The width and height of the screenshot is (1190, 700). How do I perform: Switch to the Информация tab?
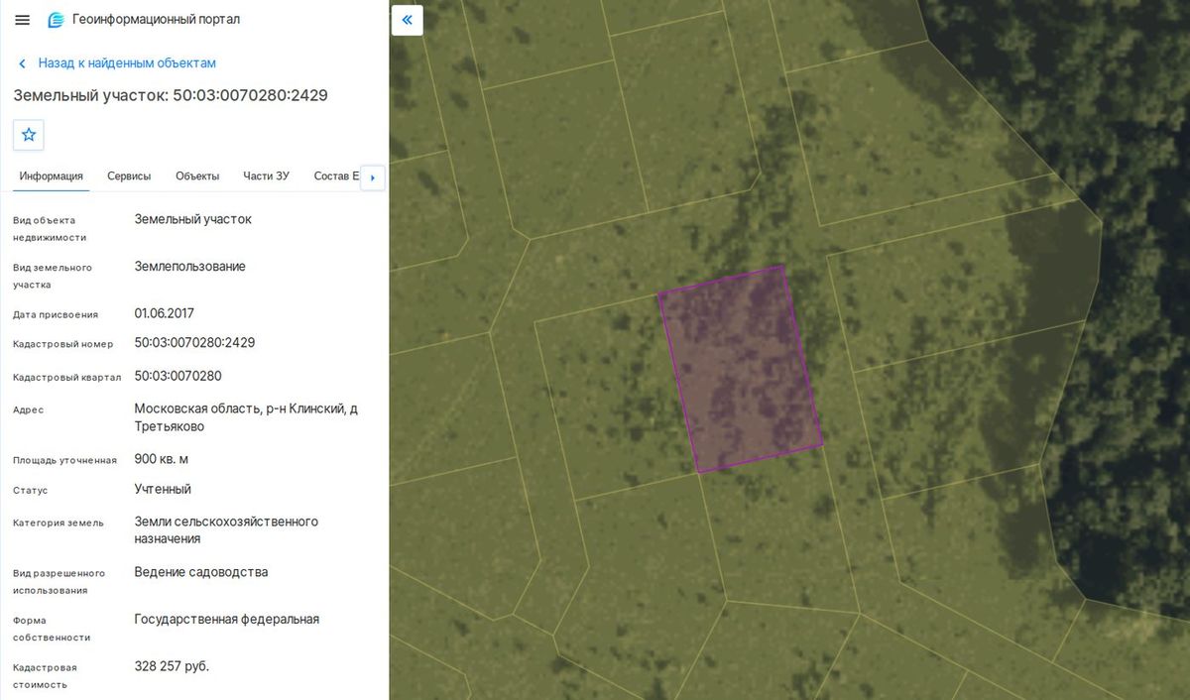point(52,176)
